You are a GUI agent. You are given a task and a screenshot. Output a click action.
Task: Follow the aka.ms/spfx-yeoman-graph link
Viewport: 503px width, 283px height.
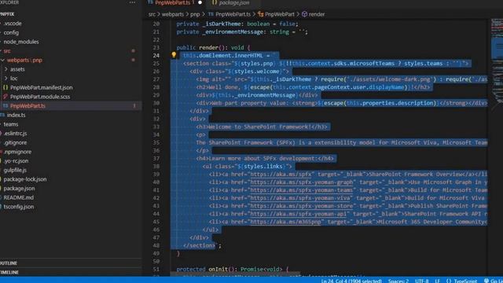[x=301, y=182]
